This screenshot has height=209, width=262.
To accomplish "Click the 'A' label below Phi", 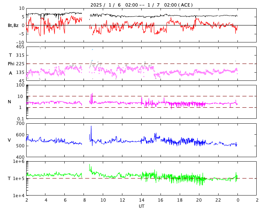I will pos(11,73).
